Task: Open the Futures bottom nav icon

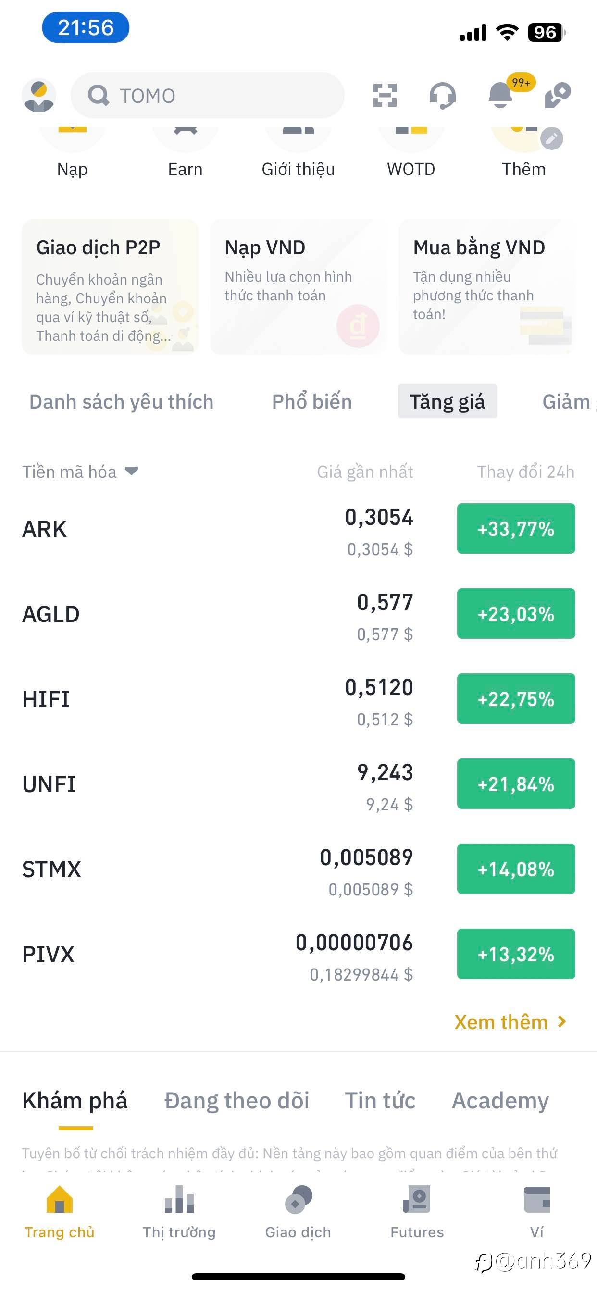Action: coord(417,1200)
